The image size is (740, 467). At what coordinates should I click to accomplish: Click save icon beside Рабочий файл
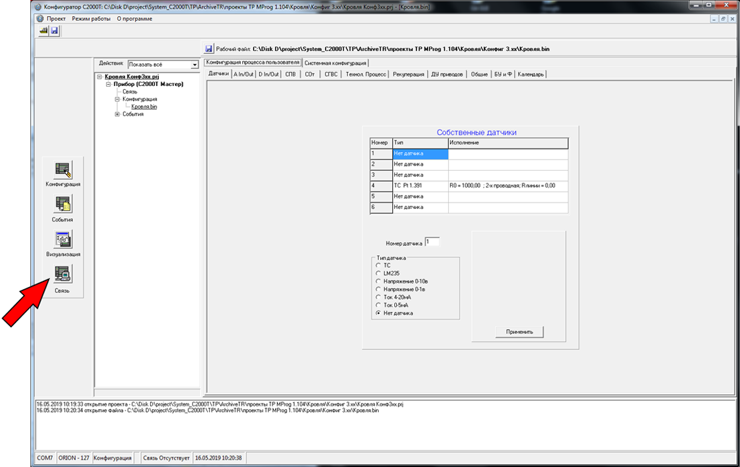pyautogui.click(x=209, y=49)
